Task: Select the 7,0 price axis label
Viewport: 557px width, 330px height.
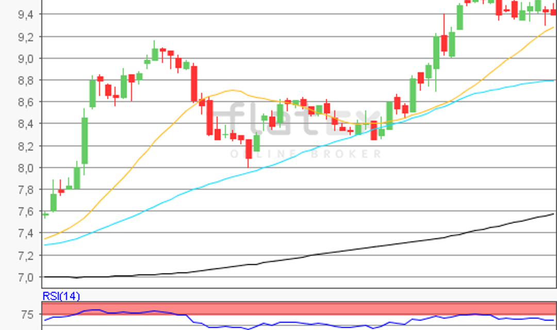Action: pyautogui.click(x=26, y=277)
